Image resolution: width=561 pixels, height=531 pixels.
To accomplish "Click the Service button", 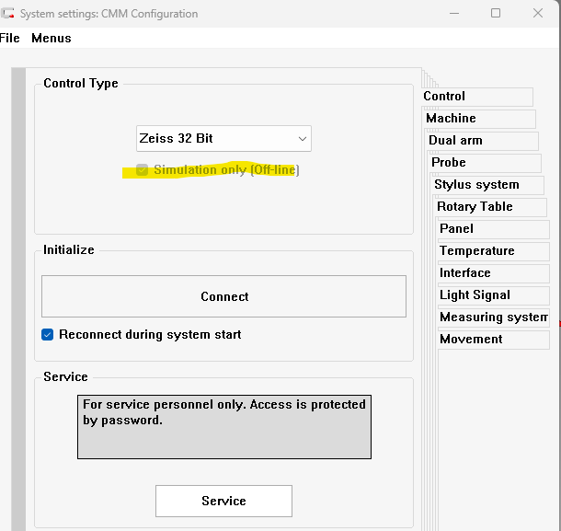I will pos(223,502).
